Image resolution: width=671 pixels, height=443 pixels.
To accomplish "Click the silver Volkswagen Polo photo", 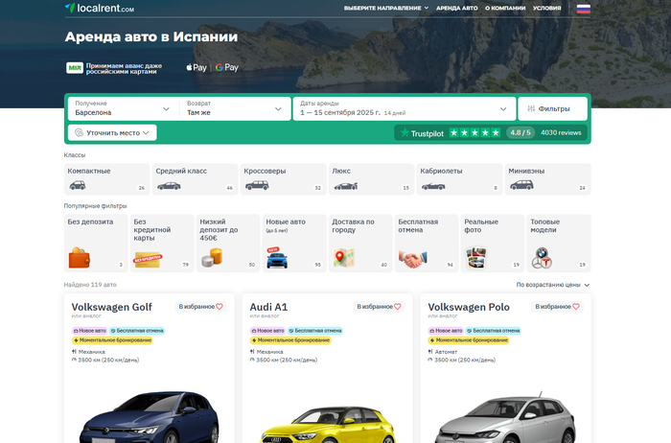I will (x=505, y=419).
